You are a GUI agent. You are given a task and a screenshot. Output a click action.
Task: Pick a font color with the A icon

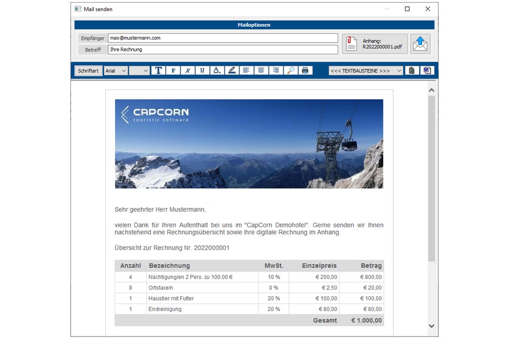coord(217,71)
